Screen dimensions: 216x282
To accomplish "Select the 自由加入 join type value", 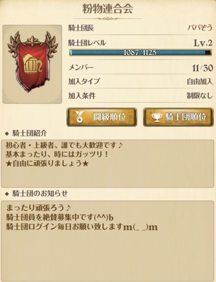I will [200, 82].
